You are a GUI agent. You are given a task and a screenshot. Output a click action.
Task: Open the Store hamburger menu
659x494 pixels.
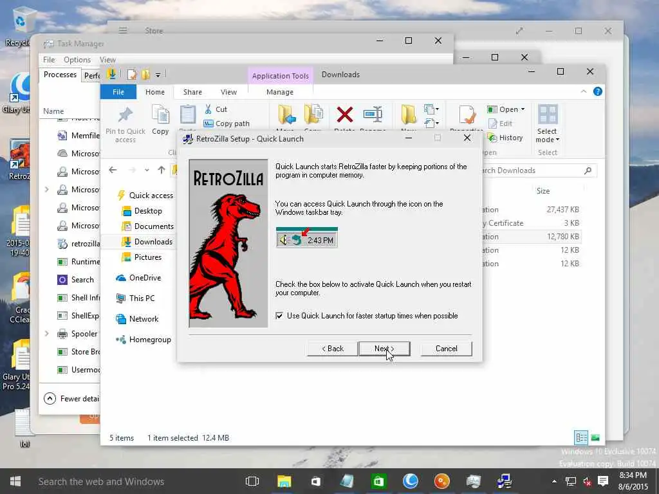[123, 31]
